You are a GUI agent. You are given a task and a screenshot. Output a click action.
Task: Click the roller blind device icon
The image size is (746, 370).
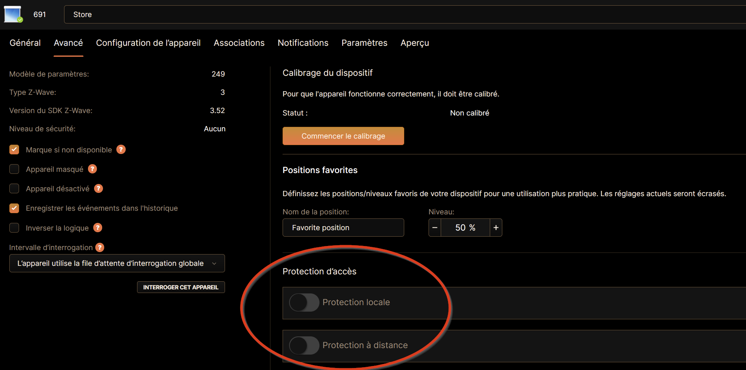(13, 14)
